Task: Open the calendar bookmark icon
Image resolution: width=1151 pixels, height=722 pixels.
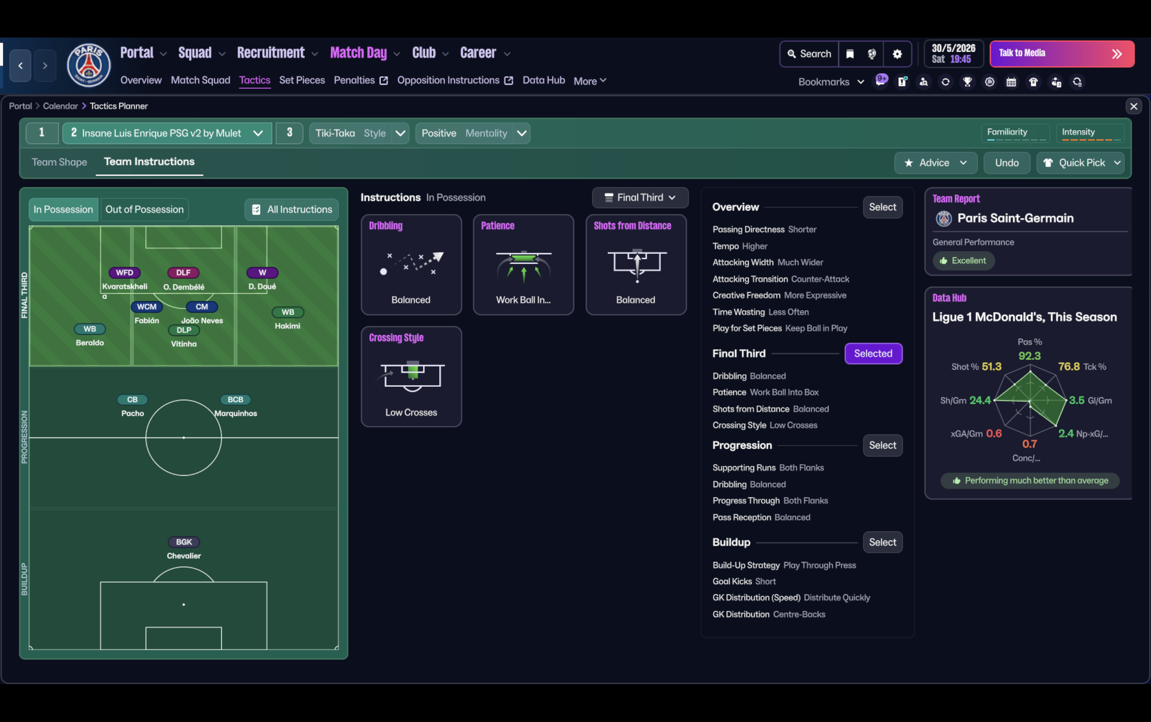Action: point(1011,82)
